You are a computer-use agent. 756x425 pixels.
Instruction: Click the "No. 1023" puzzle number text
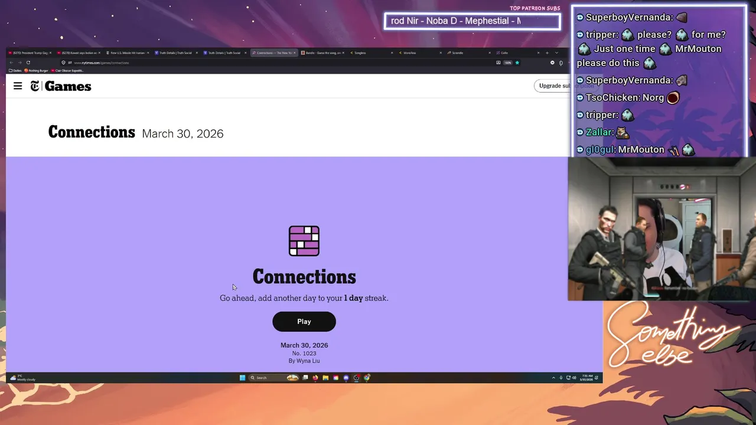coord(304,354)
